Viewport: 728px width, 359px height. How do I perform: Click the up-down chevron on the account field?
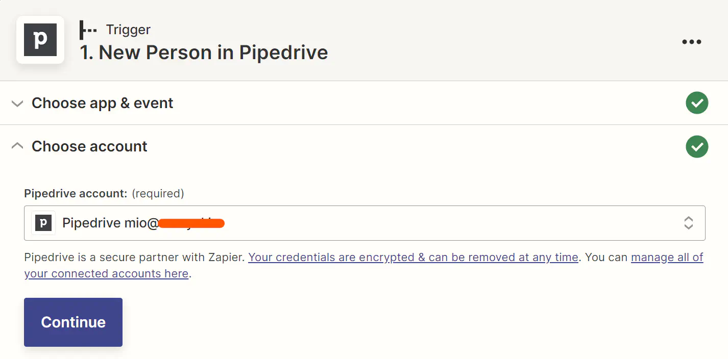coord(689,223)
